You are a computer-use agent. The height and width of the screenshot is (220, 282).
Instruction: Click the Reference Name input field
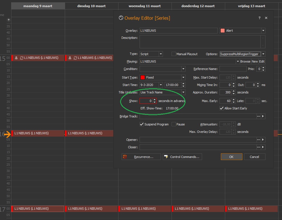pos(233,69)
